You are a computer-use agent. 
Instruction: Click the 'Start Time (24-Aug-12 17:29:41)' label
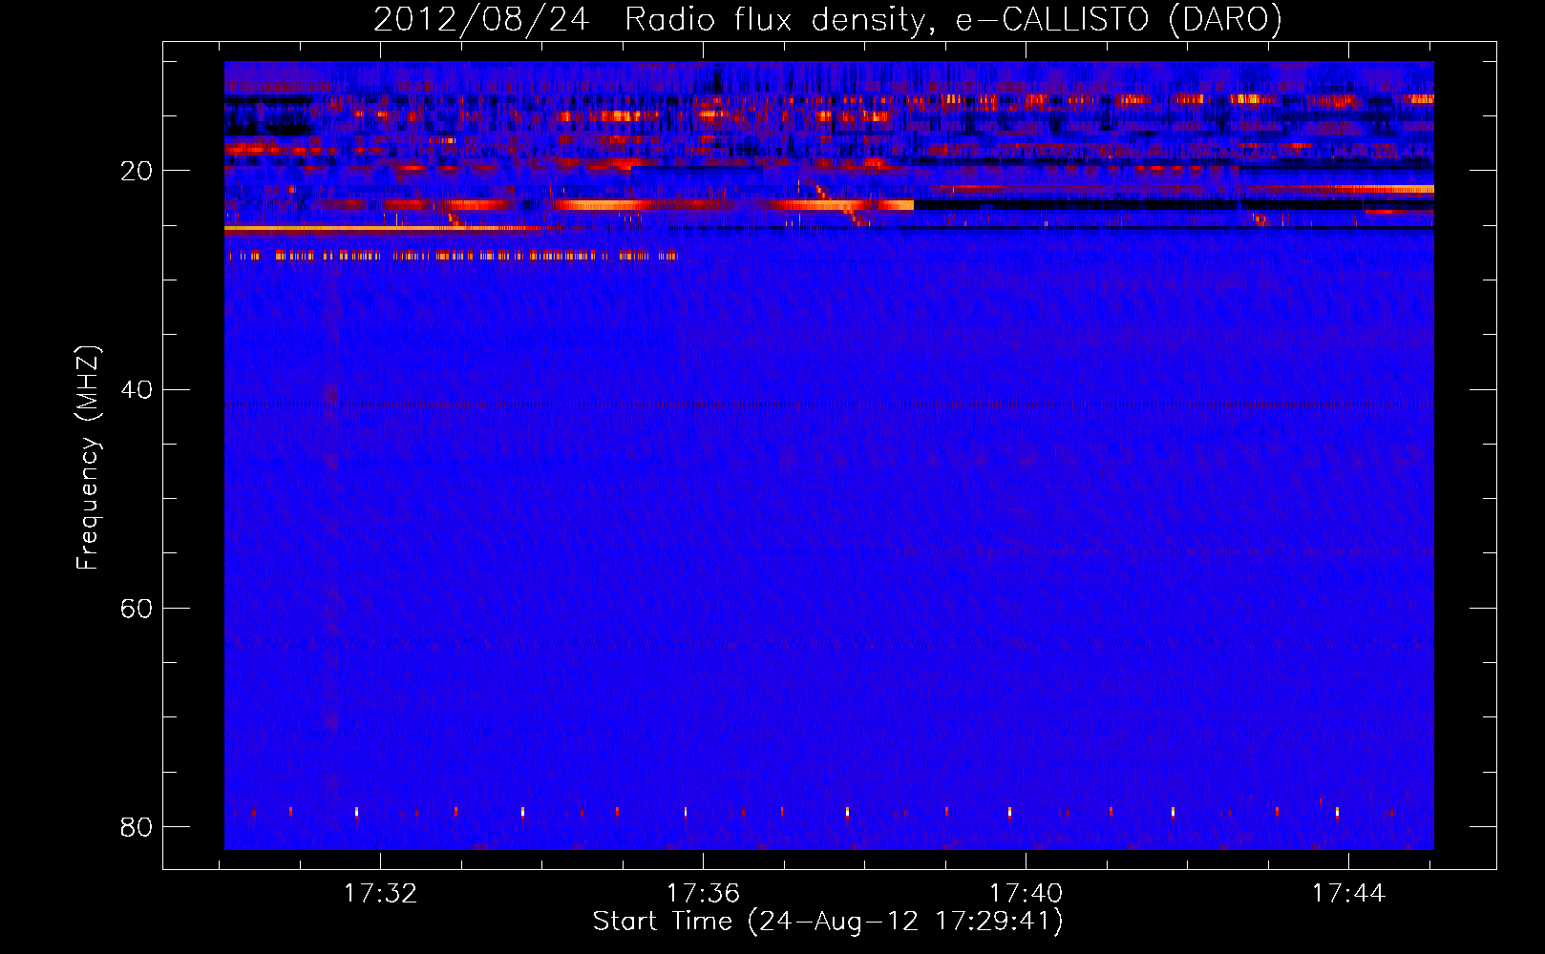pos(828,922)
